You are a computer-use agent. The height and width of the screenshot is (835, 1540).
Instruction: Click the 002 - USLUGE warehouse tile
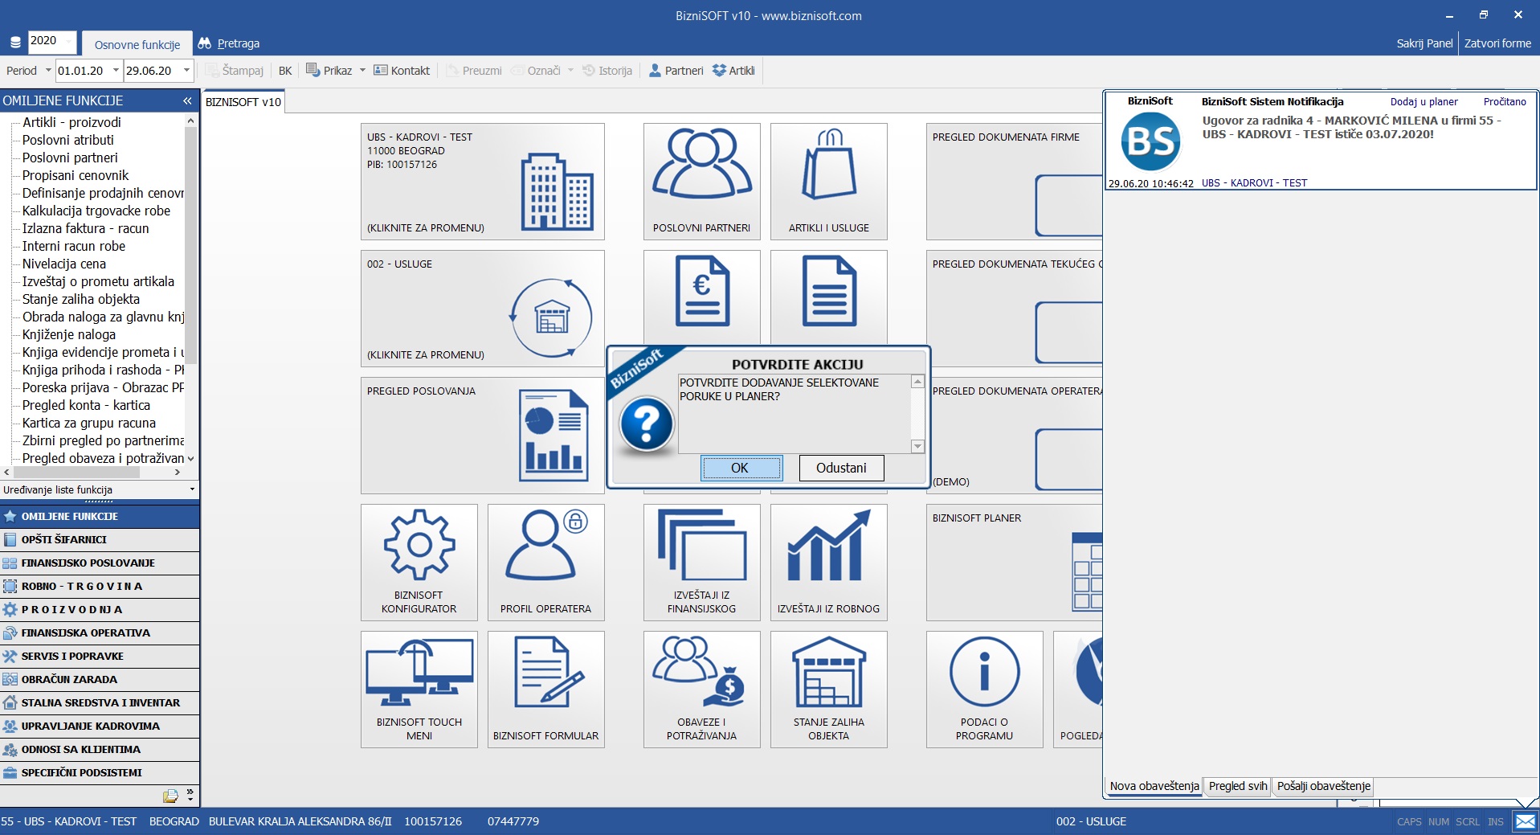[x=482, y=309]
